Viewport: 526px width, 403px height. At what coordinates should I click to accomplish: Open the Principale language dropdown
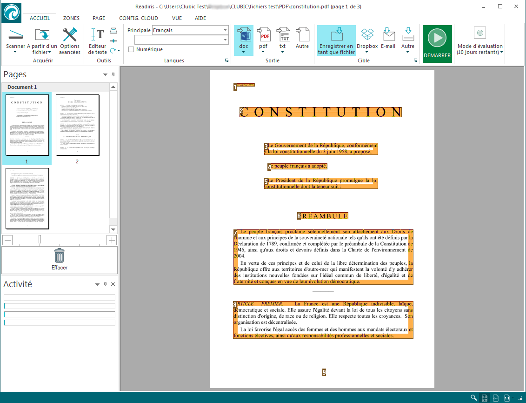[225, 30]
